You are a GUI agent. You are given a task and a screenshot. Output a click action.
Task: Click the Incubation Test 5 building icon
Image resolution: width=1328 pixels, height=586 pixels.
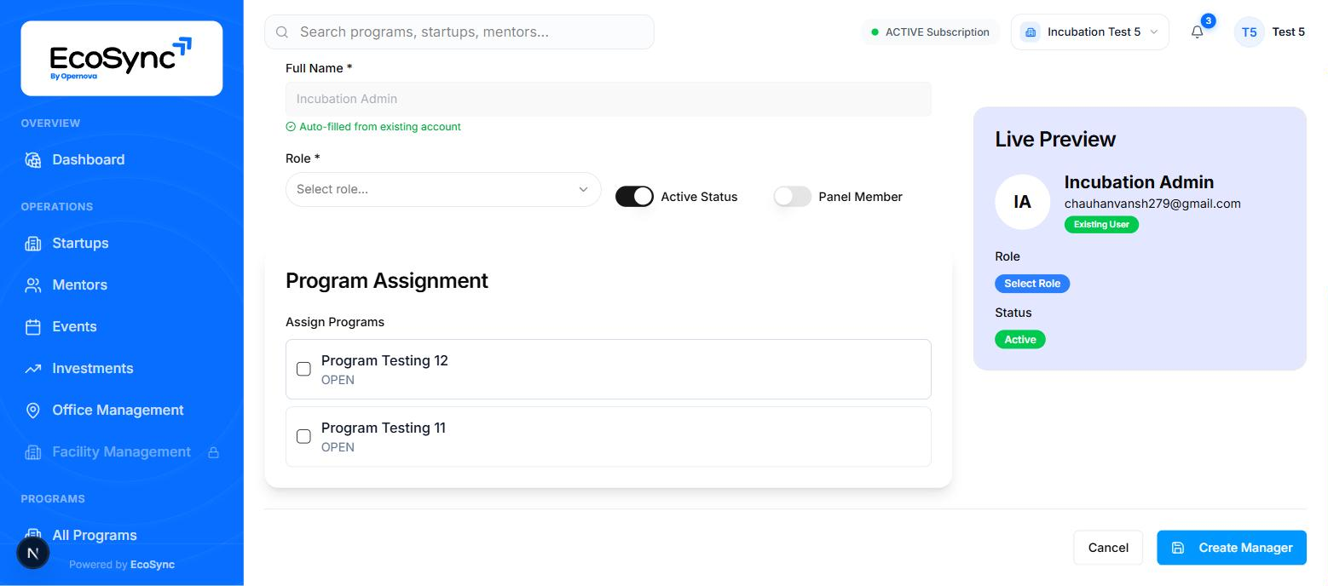pyautogui.click(x=1031, y=32)
